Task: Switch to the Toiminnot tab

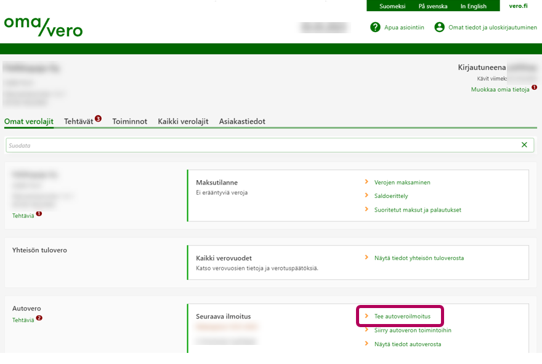Action: coord(129,122)
